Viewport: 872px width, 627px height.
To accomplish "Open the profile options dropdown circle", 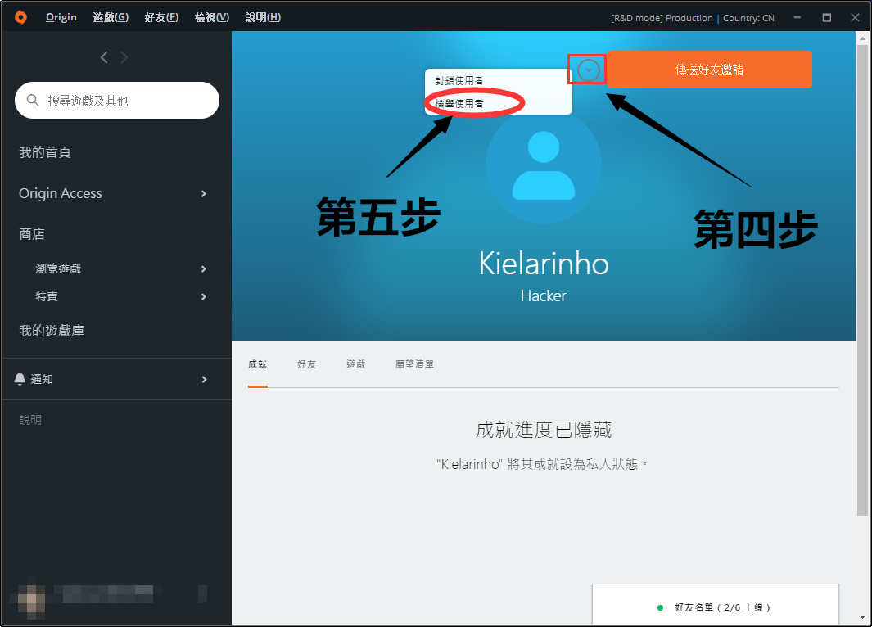I will [x=588, y=70].
